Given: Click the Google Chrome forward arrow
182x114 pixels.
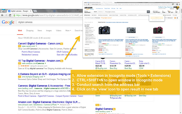Looking at the screenshot, I should click(6, 15).
